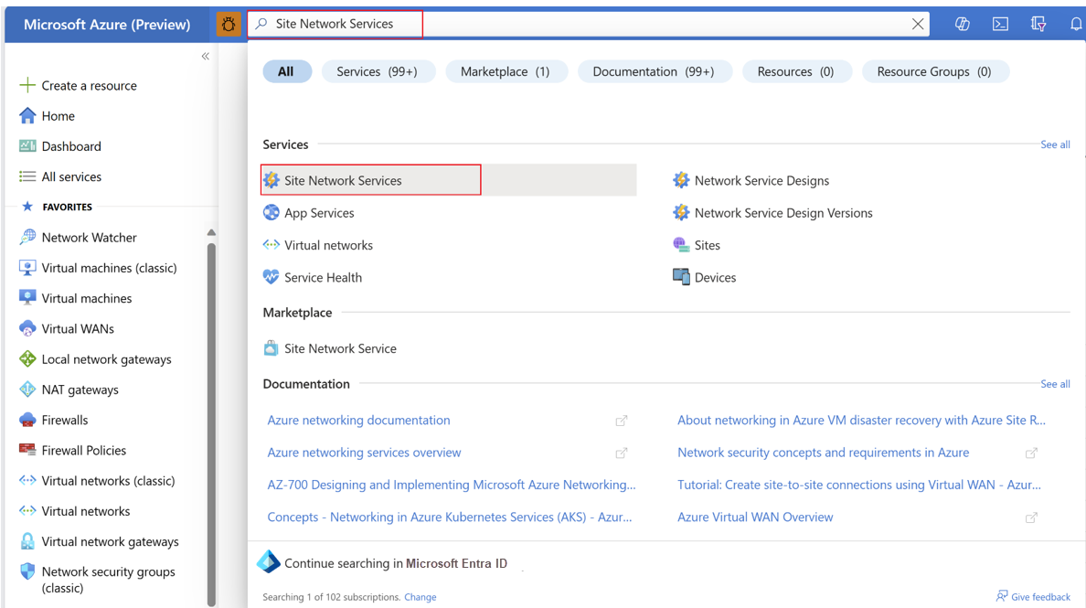Click See all next to Services
The width and height of the screenshot is (1086, 608).
[1055, 144]
